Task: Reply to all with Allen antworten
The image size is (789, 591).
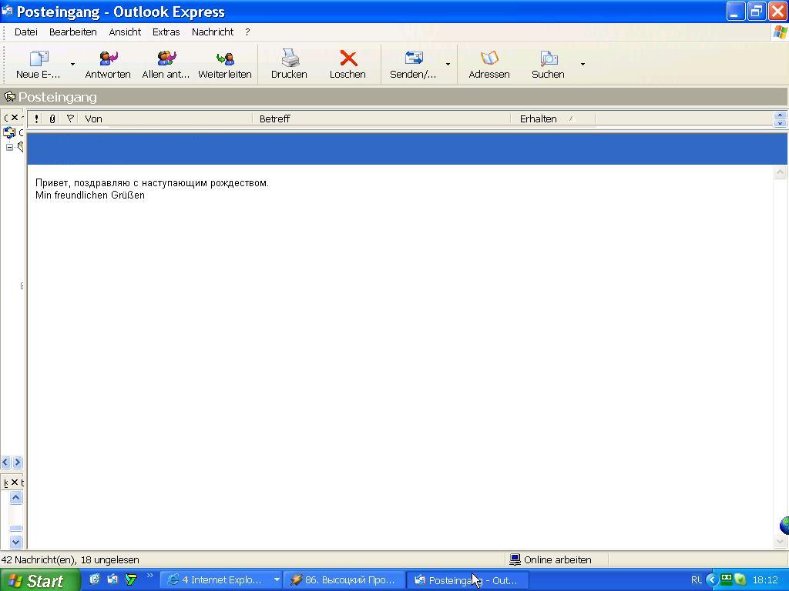Action: 166,65
